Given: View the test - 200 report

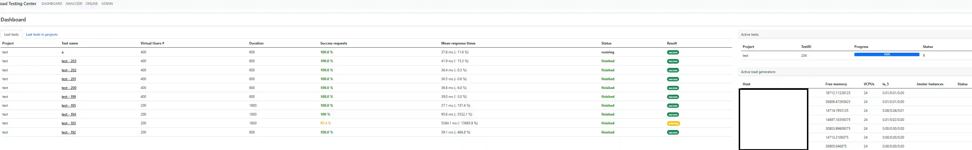Looking at the screenshot, I should point(69,88).
